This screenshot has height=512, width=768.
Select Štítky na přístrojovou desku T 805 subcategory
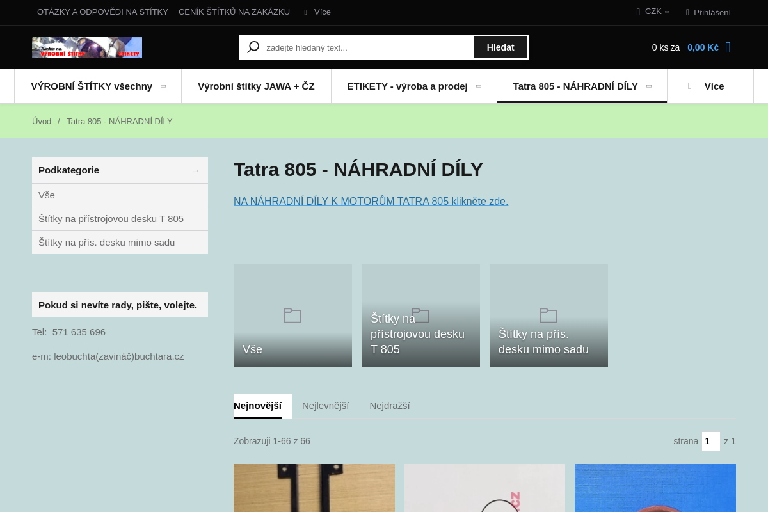pyautogui.click(x=120, y=219)
